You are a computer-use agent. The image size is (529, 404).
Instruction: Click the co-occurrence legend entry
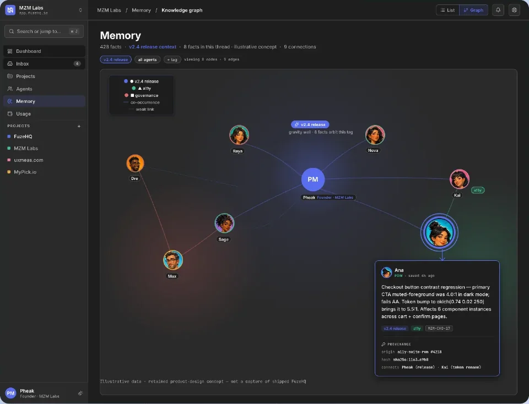[142, 102]
